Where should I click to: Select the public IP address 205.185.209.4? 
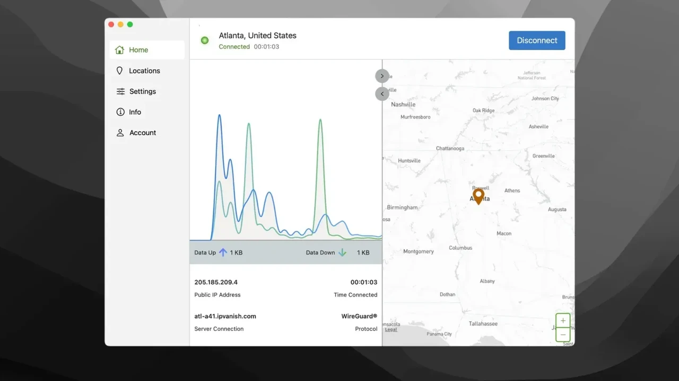[216, 282]
